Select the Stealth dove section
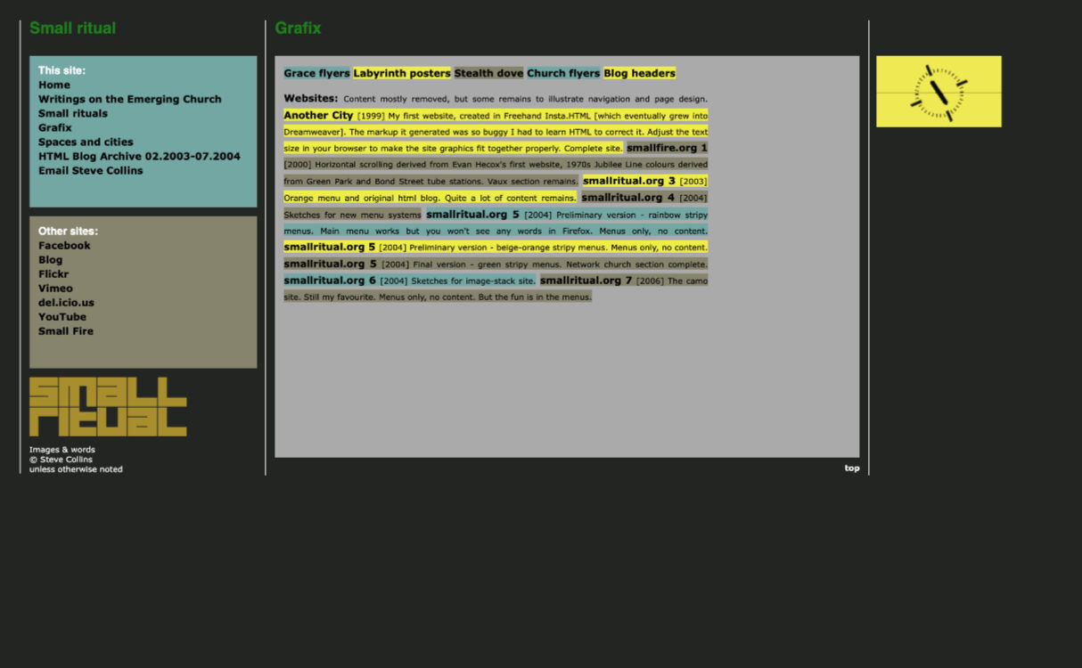 [x=488, y=74]
